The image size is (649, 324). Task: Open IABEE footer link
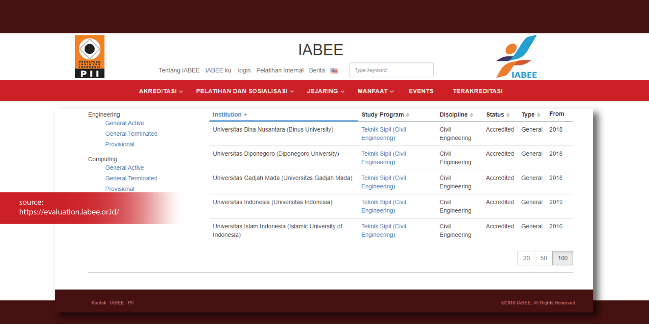coord(117,303)
